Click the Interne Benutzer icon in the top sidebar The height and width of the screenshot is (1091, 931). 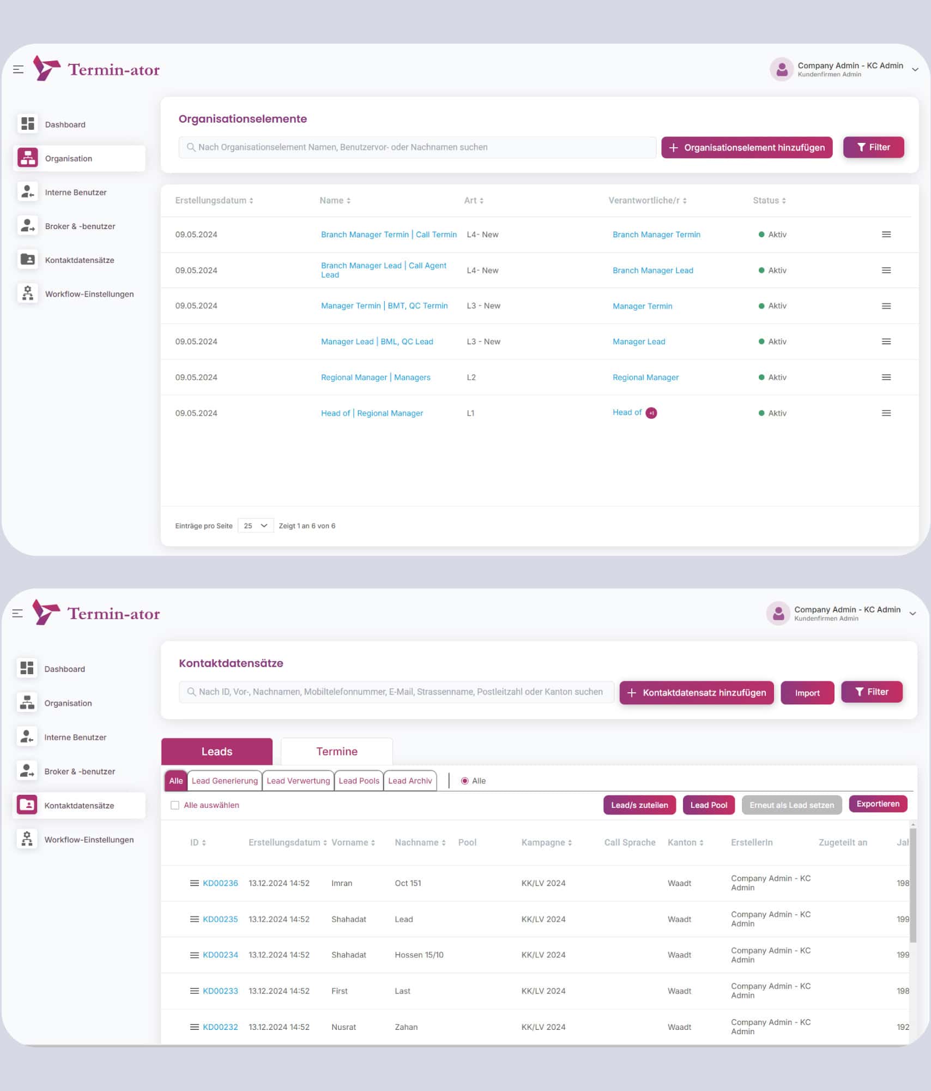[x=27, y=192]
